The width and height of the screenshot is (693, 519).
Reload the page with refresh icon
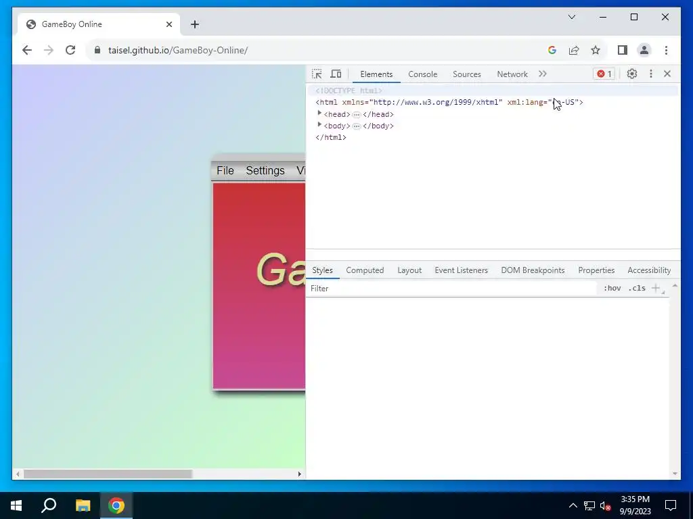coord(70,50)
